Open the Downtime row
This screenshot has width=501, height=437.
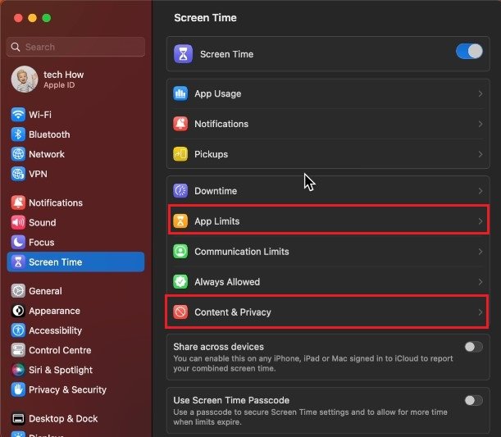[328, 191]
